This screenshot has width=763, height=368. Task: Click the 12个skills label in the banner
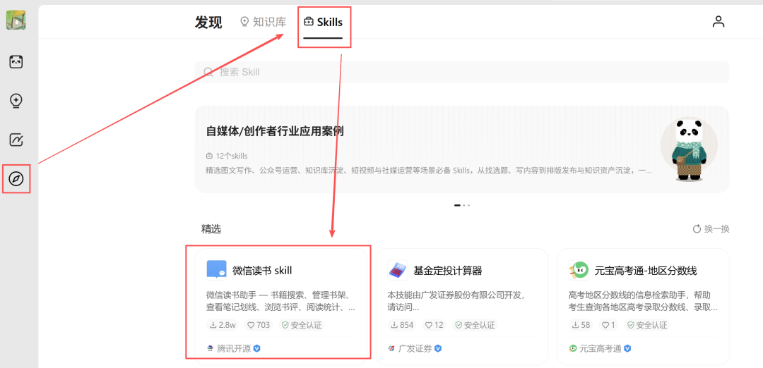227,157
